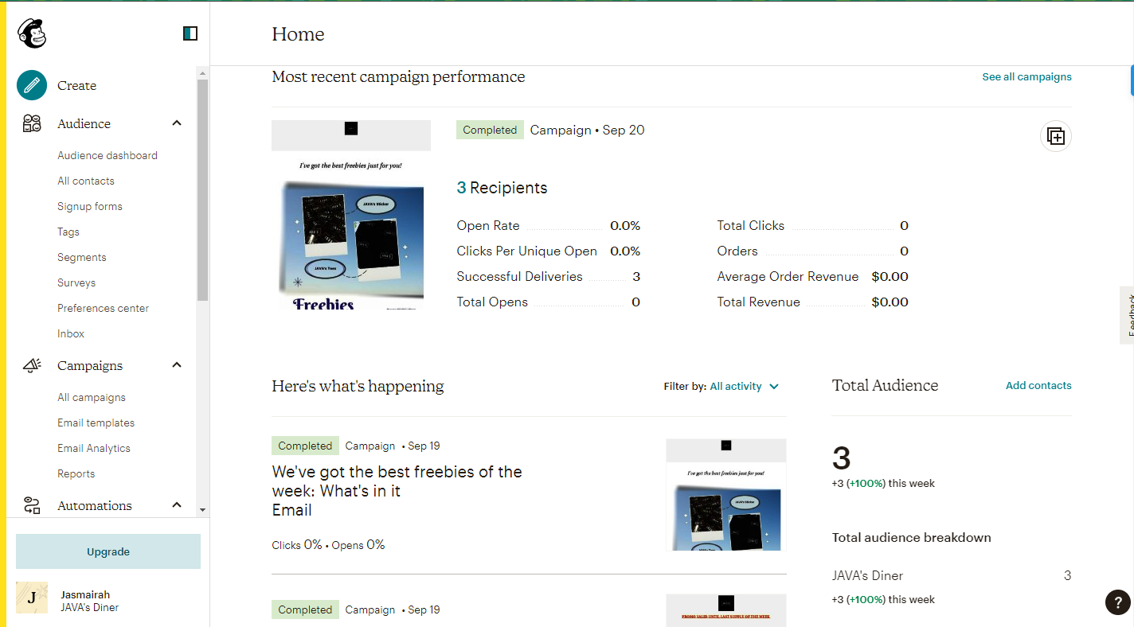The image size is (1134, 627).
Task: Open the help question mark button
Action: [x=1118, y=602]
